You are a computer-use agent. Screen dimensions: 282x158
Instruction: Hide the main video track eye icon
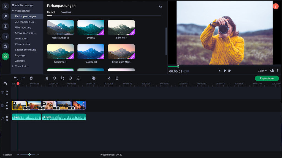pyautogui.click(x=7, y=103)
